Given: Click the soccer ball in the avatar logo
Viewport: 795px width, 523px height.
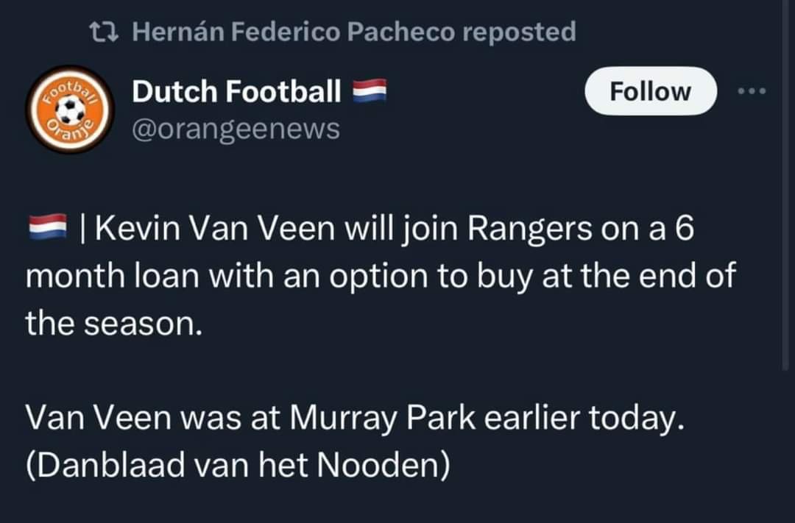Looking at the screenshot, I should coord(71,110).
